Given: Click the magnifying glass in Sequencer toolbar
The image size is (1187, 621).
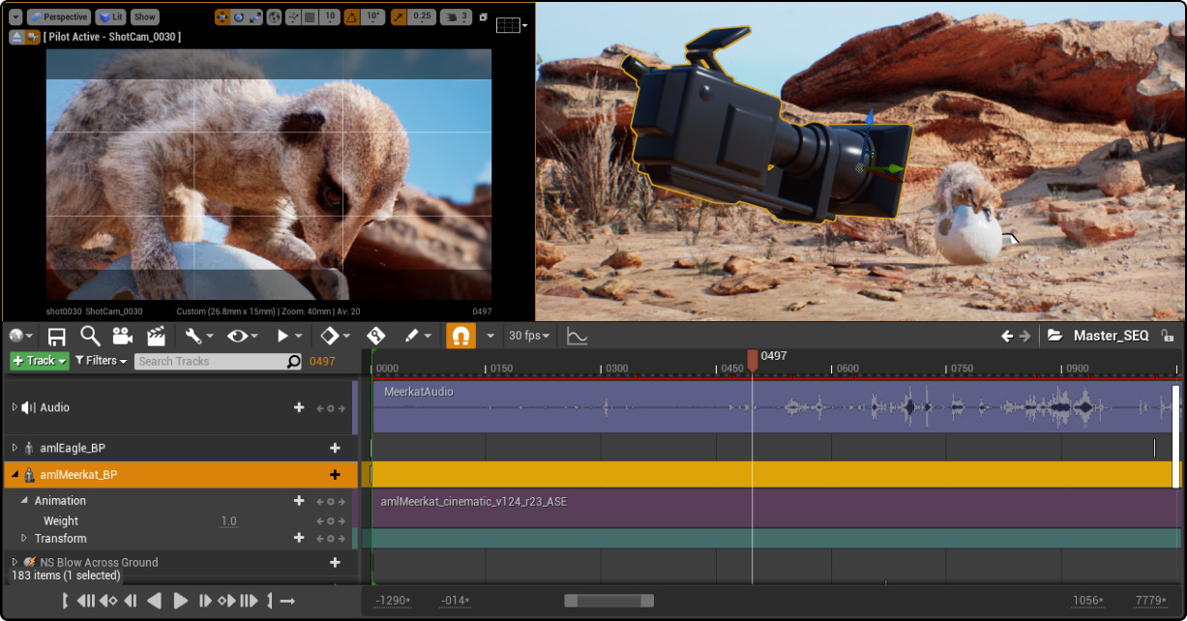Looking at the screenshot, I should pyautogui.click(x=90, y=336).
